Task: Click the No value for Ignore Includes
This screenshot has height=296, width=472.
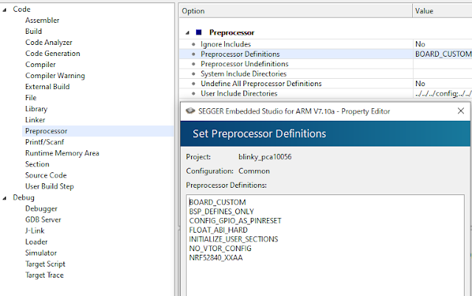Action: (x=420, y=44)
